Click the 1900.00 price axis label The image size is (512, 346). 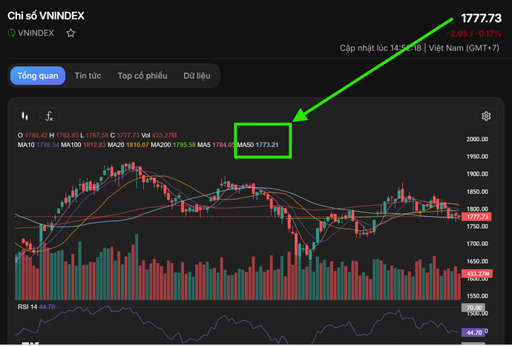tap(477, 174)
